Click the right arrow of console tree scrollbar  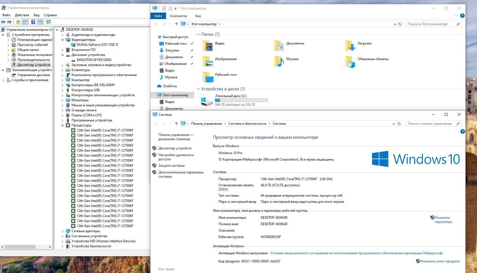[x=50, y=247]
